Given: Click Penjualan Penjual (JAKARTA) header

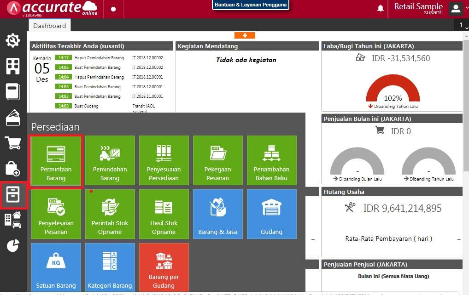Looking at the screenshot, I should pos(392,265).
